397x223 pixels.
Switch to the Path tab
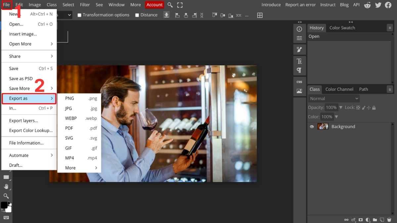[x=363, y=89]
